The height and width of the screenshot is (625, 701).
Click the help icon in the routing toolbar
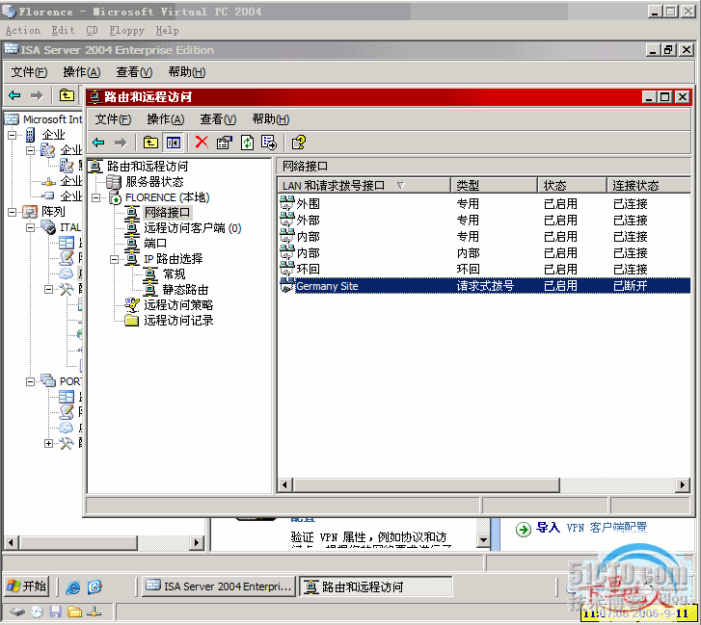click(x=298, y=143)
